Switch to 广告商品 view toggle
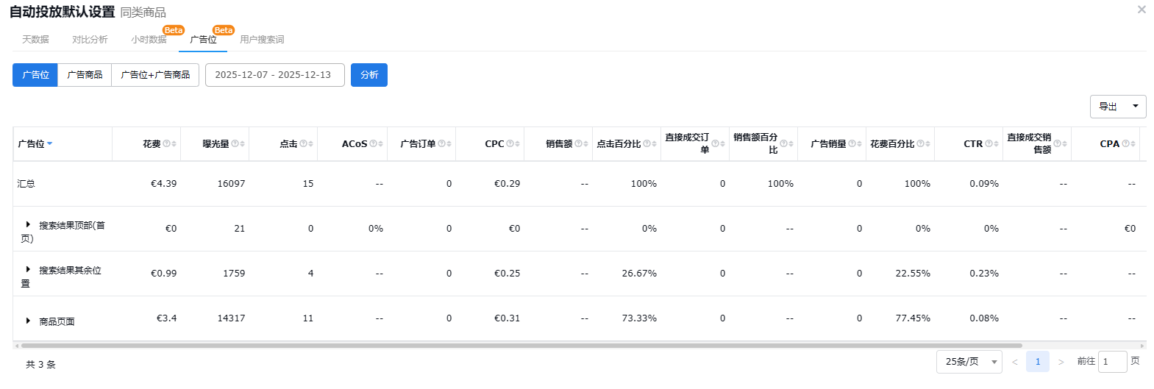This screenshot has width=1154, height=389. (85, 75)
